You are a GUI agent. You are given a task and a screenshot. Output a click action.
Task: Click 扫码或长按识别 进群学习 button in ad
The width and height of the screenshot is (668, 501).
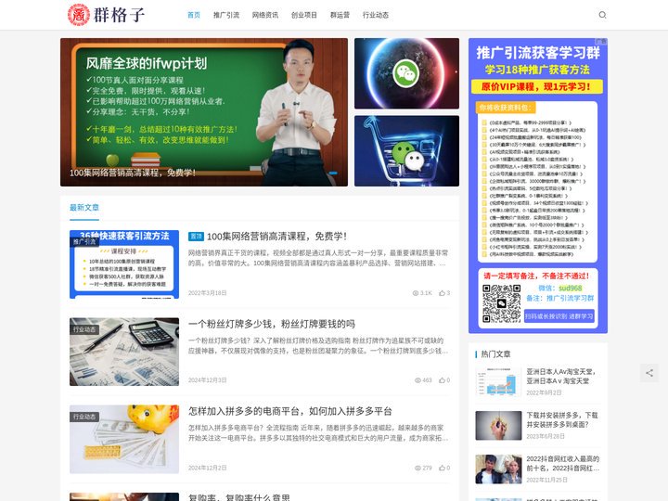click(559, 316)
